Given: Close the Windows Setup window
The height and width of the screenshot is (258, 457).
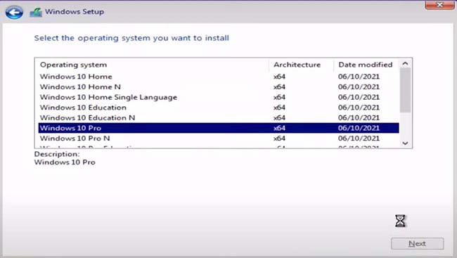Looking at the screenshot, I should [439, 5].
